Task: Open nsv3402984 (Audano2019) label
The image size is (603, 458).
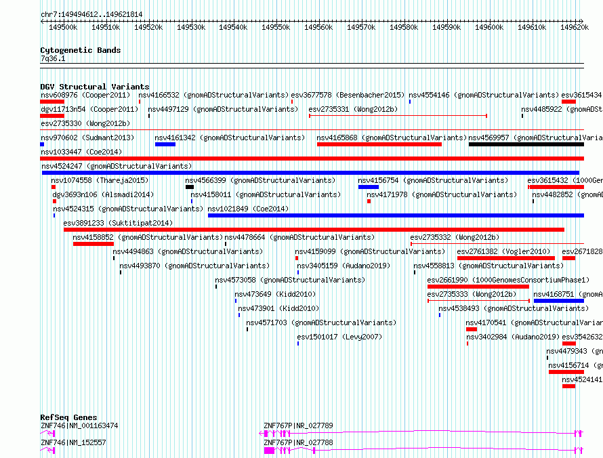Action: click(513, 337)
